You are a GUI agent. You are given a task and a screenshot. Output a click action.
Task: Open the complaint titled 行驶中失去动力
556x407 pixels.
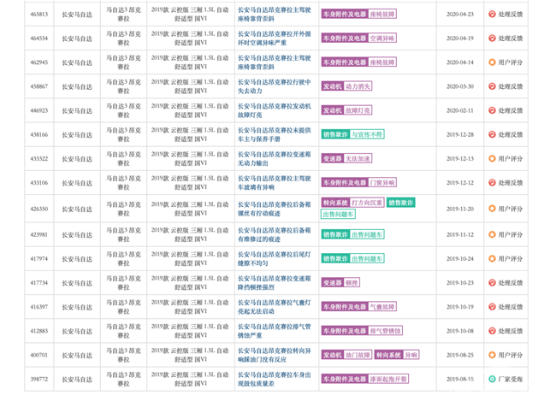pyautogui.click(x=274, y=86)
